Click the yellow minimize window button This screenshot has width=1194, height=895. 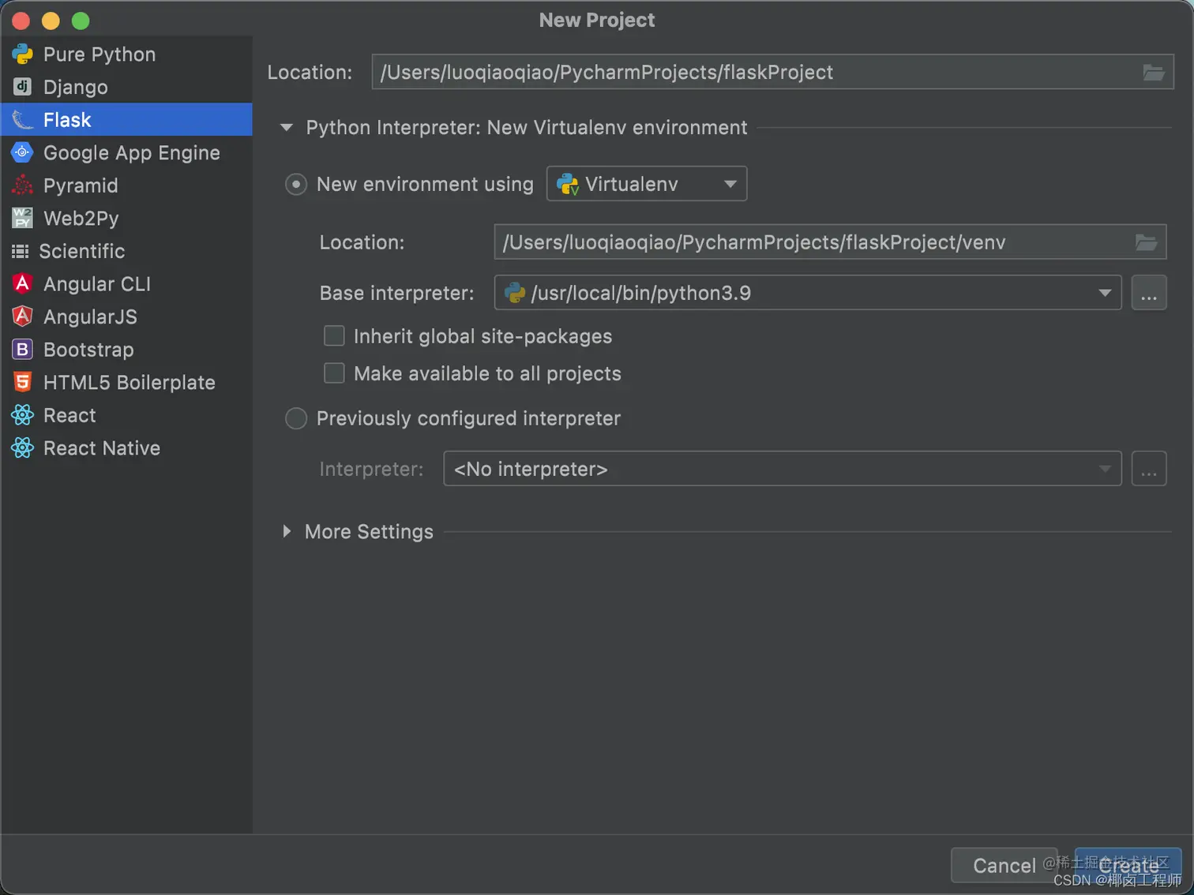point(51,21)
